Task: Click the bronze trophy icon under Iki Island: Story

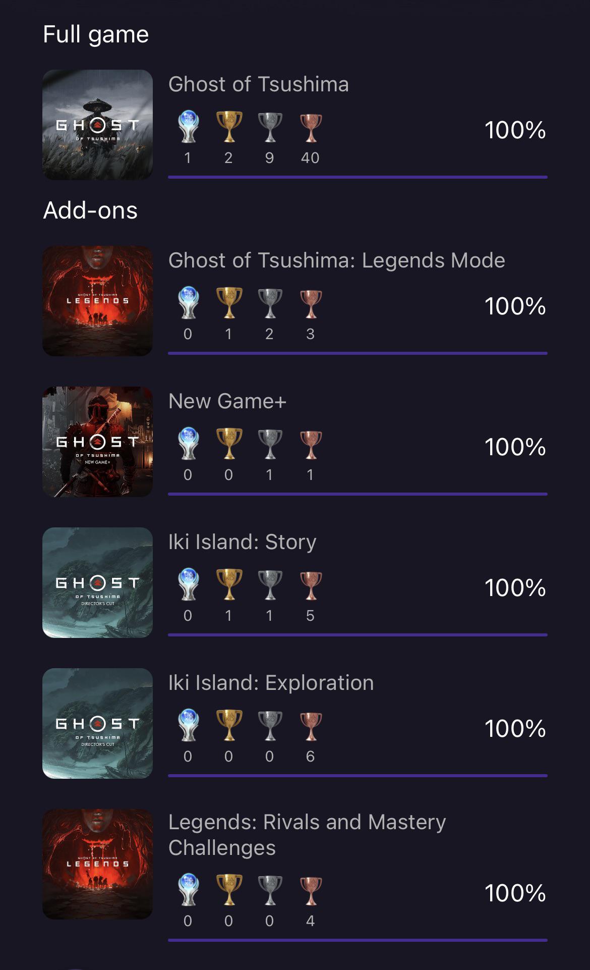Action: (311, 584)
